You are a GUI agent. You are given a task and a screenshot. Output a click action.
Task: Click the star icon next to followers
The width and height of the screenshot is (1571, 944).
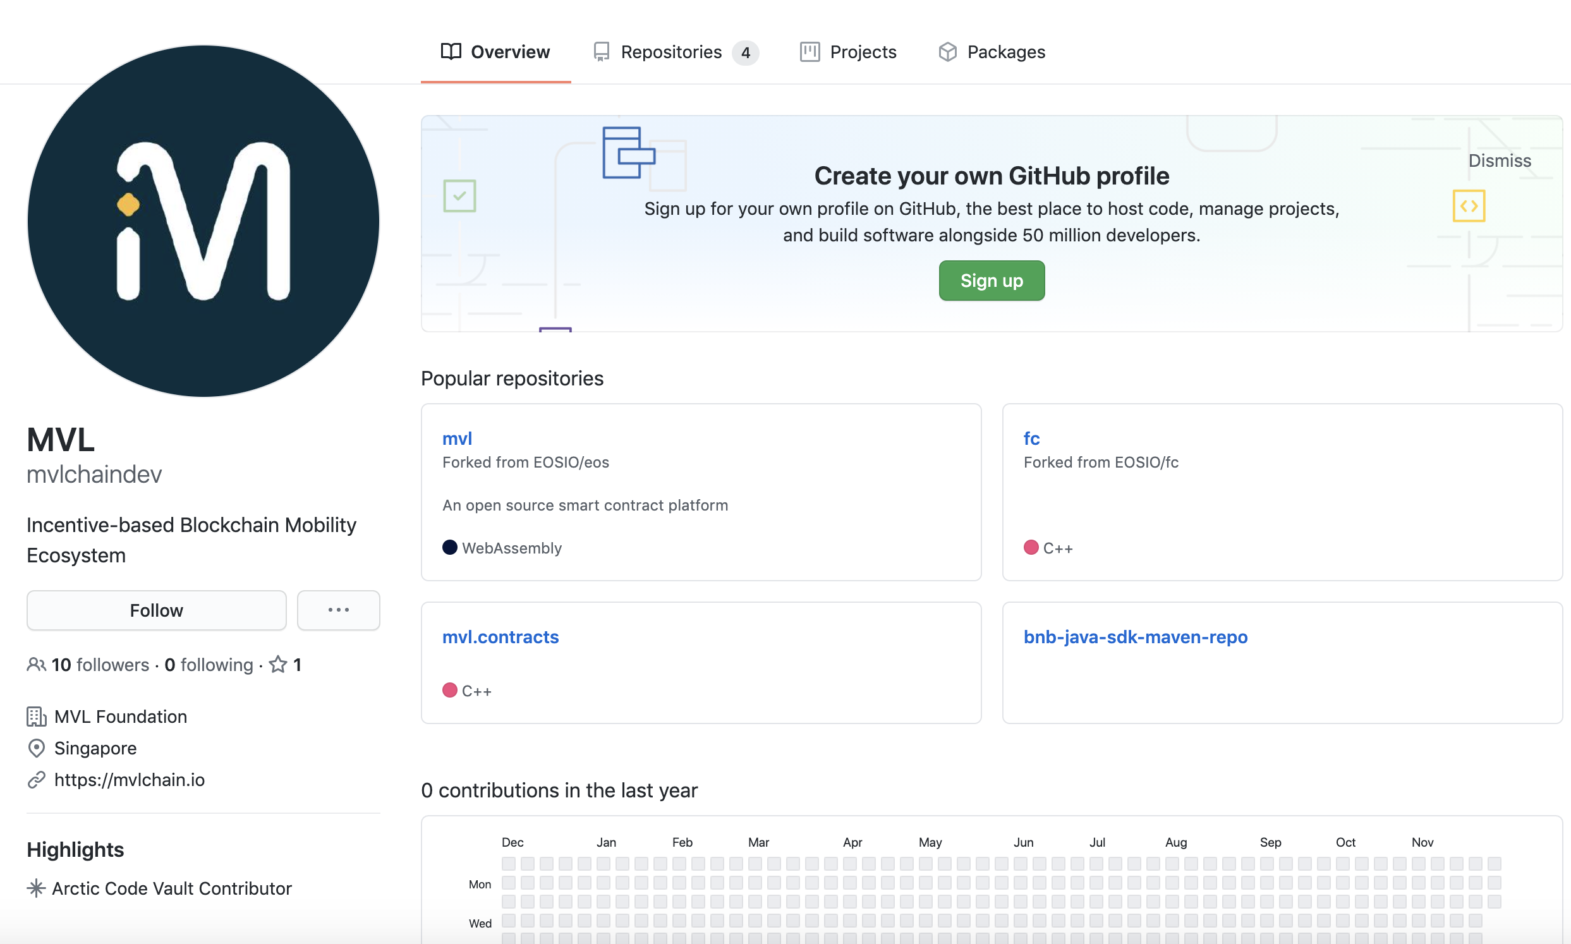pos(278,665)
